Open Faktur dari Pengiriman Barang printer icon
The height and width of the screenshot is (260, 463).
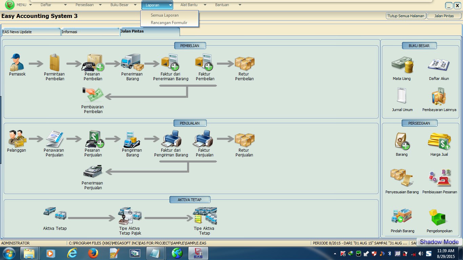coord(171,138)
